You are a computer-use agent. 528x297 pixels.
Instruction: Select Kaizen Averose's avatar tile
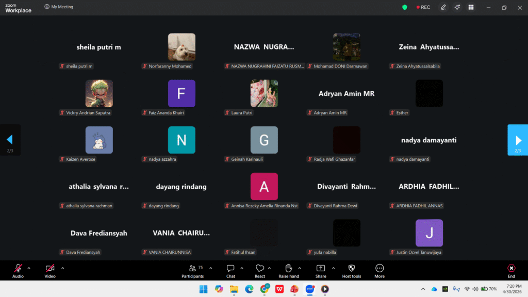point(99,140)
